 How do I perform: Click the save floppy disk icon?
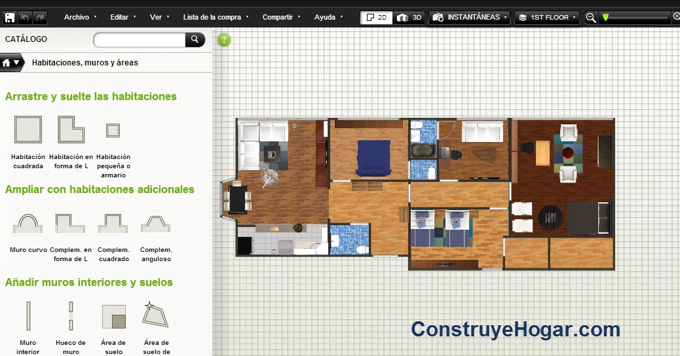10,18
